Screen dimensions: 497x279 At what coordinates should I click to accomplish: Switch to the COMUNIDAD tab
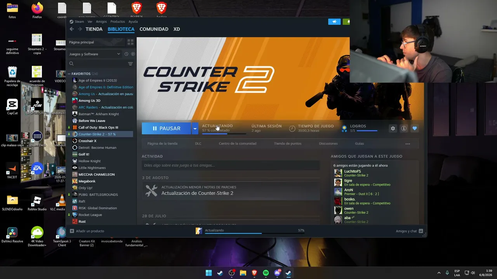154,29
